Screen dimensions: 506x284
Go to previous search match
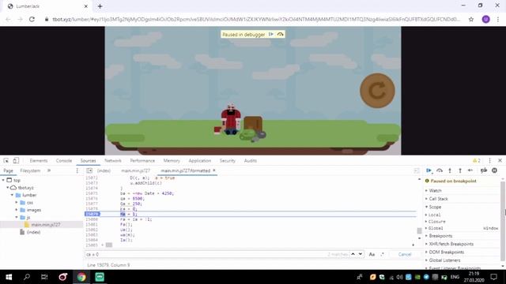[353, 254]
